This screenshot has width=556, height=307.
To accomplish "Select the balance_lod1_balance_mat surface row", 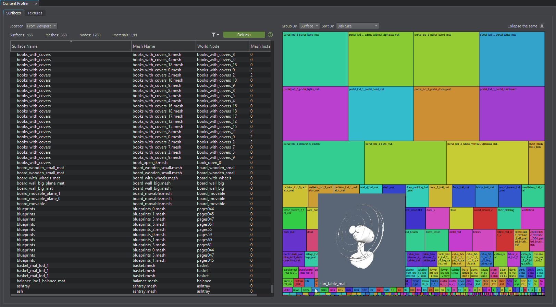I will tap(41, 281).
